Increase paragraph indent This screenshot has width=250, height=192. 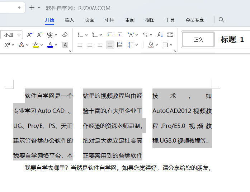[120, 35]
